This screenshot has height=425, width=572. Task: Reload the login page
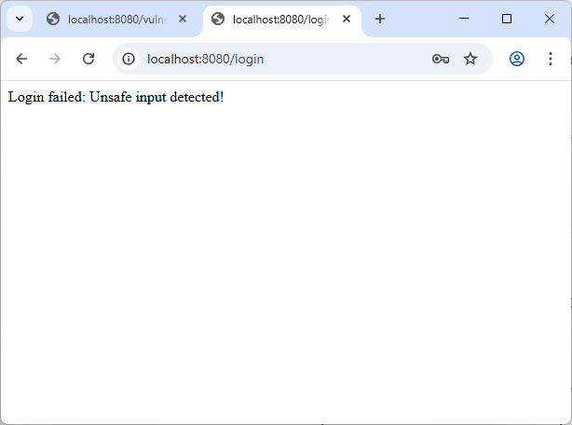(x=89, y=59)
